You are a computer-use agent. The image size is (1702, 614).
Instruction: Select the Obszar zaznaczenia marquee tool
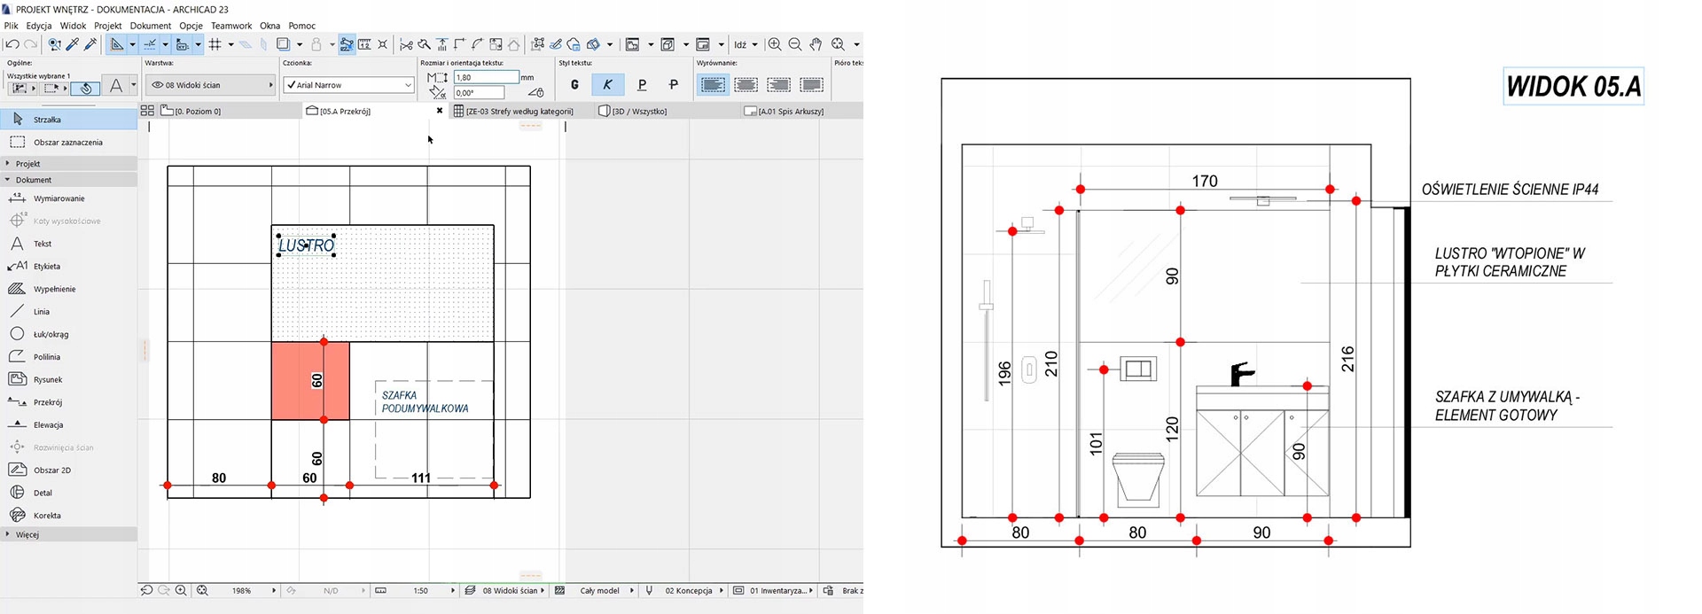[x=67, y=142]
